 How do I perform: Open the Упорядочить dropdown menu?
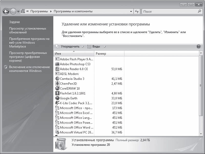(69, 46)
